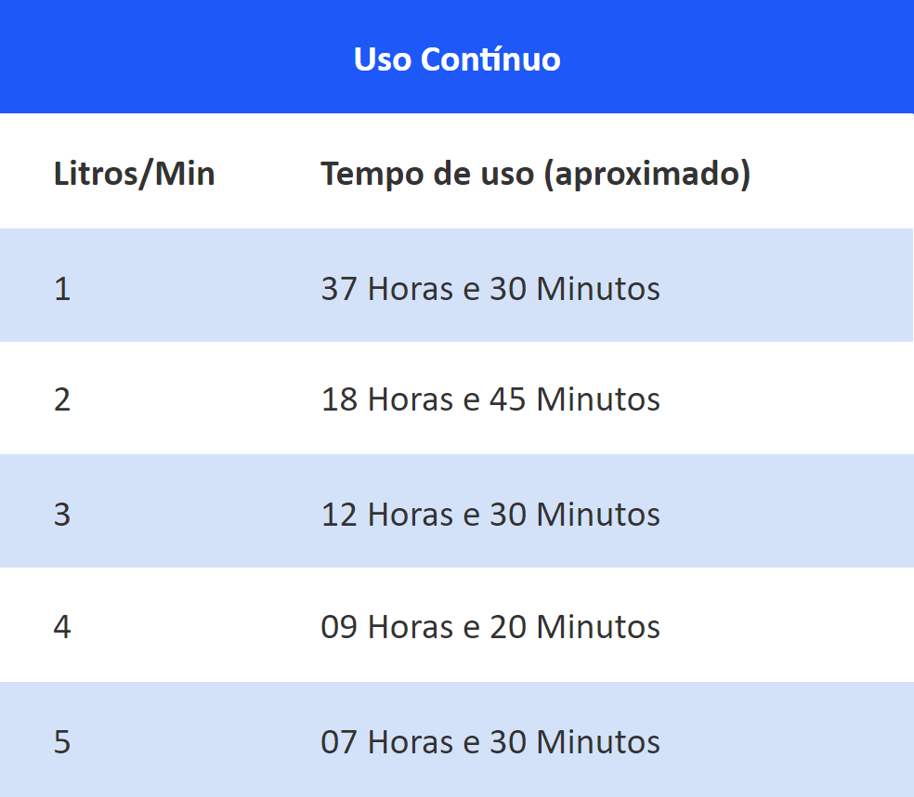Image resolution: width=914 pixels, height=797 pixels.
Task: Click the 37 Horas e 30 Minutos cell
Action: [490, 289]
